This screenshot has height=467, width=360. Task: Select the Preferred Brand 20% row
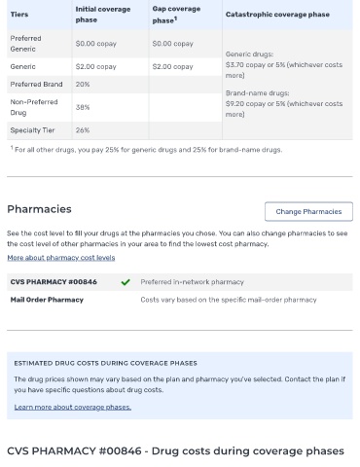pyautogui.click(x=115, y=85)
